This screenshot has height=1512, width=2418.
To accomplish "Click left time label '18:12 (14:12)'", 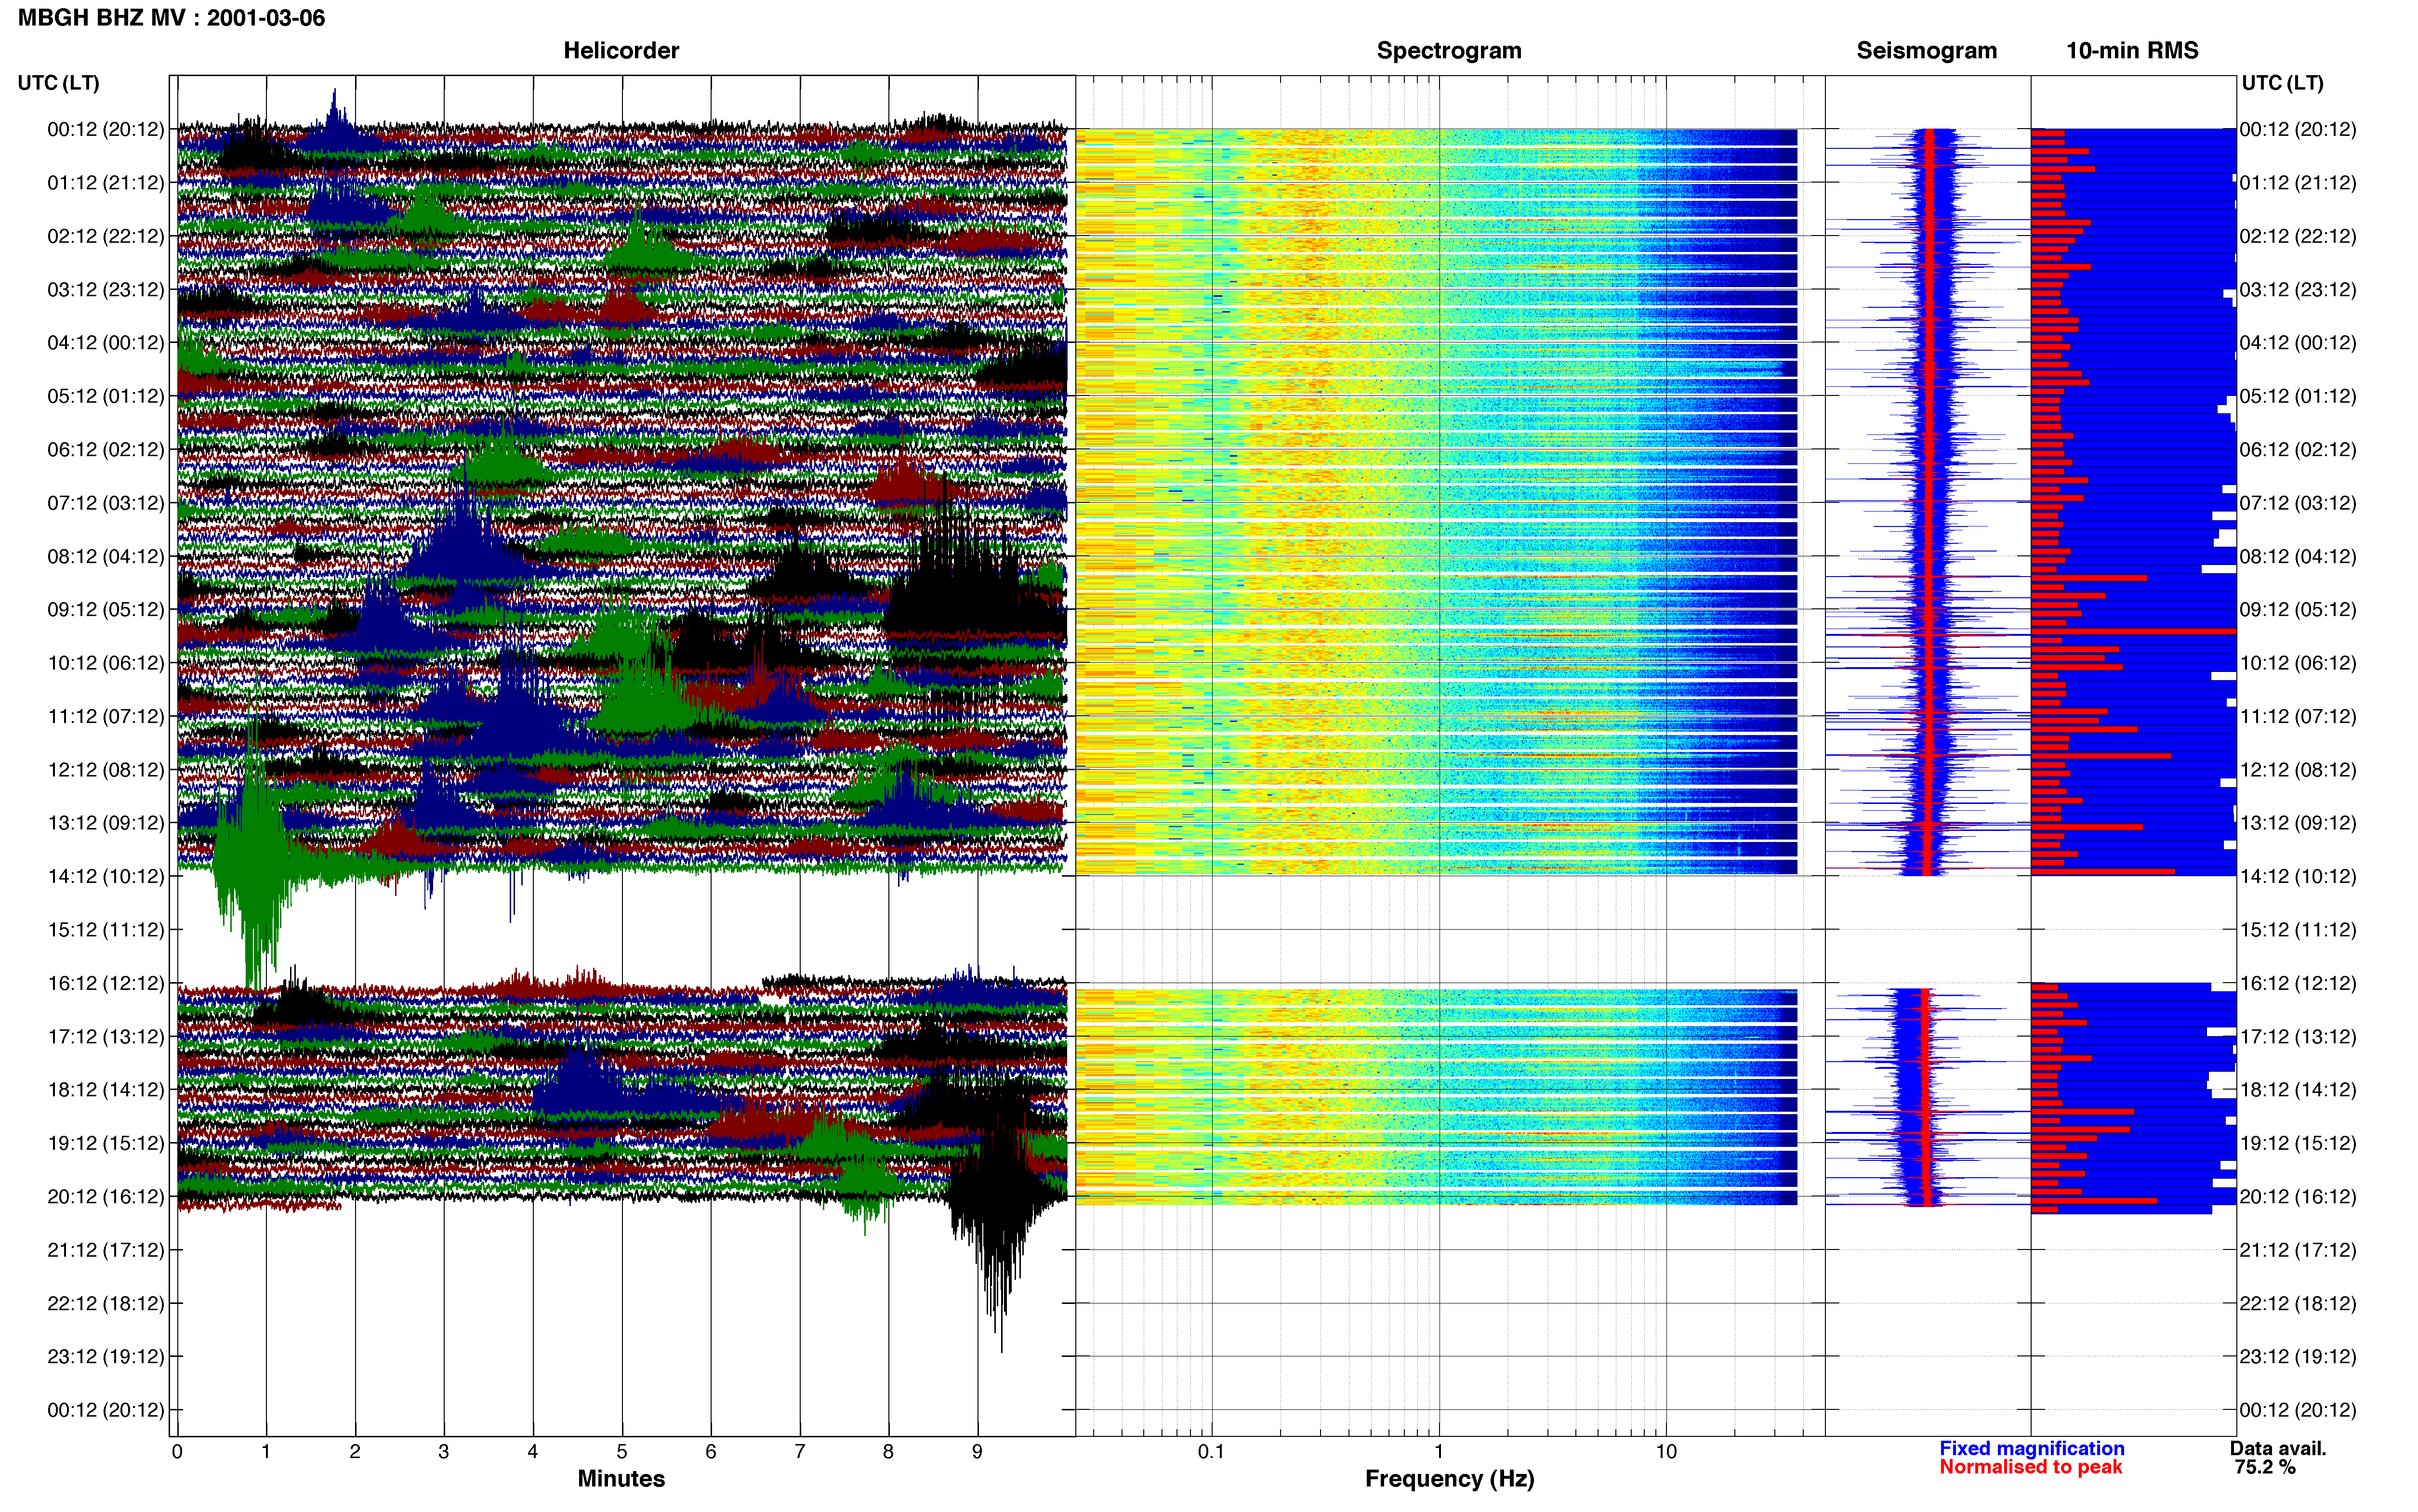I will (x=106, y=1090).
